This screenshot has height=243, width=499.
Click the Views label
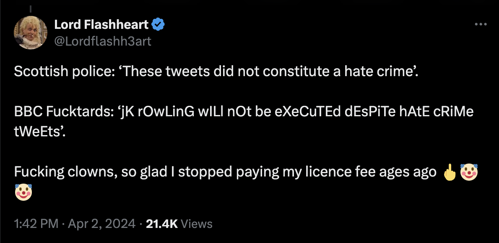click(198, 224)
